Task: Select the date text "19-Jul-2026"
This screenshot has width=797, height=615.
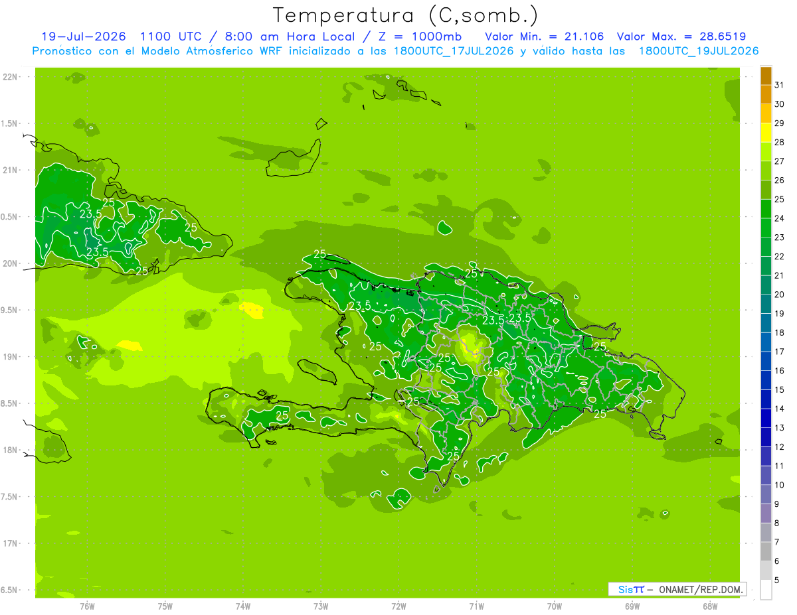Action: pos(84,36)
